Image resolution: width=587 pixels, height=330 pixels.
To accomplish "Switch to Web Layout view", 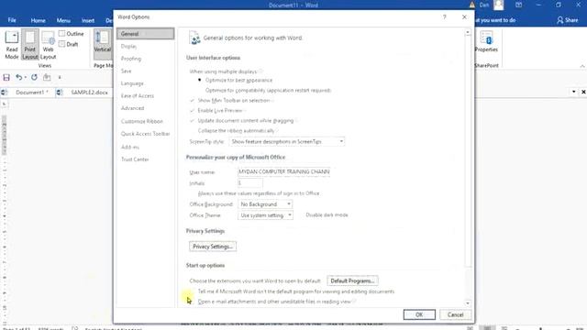I will 48,45.
